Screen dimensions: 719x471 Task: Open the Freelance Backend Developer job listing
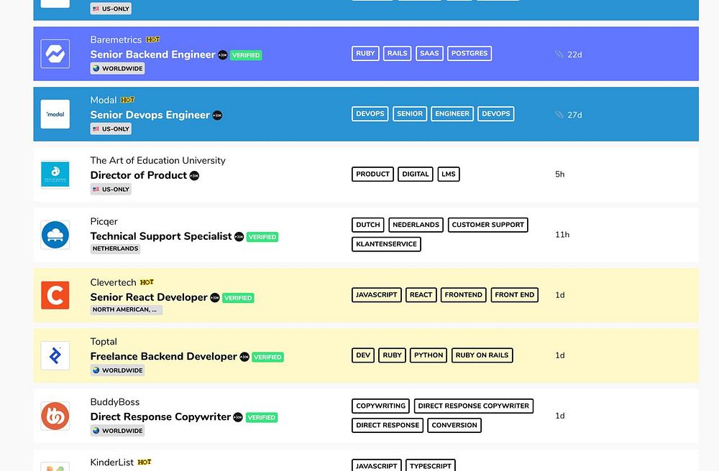(164, 356)
